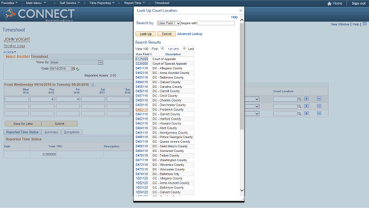The image size is (369, 208).
Task: Open the Self Service breadcrumb menu
Action: tap(70, 3)
